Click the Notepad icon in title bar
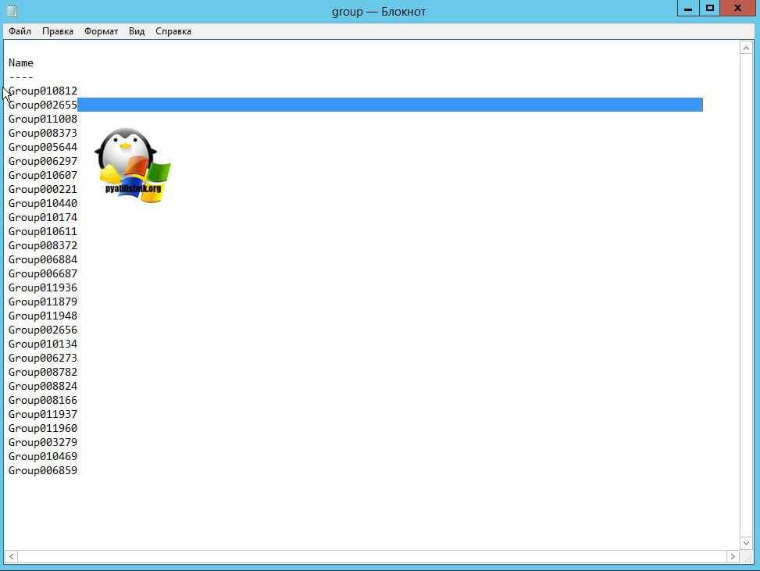This screenshot has width=760, height=571. click(12, 11)
